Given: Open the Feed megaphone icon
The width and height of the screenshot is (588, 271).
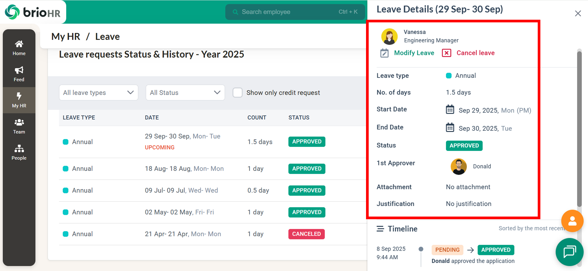Looking at the screenshot, I should pyautogui.click(x=19, y=70).
